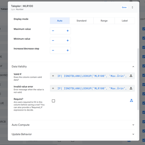Click the Valid If flask icon
This screenshot has width=145, height=145.
[131, 76]
